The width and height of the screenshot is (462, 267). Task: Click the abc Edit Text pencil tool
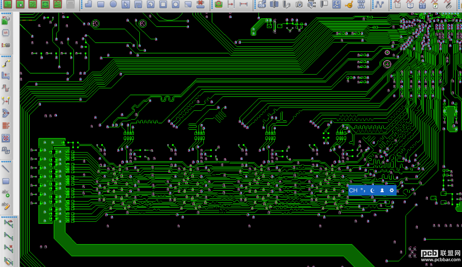[6, 206]
